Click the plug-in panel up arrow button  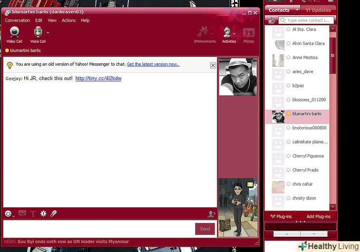pos(287,234)
